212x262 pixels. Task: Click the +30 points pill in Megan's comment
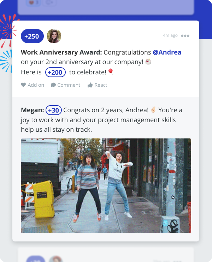[54, 110]
